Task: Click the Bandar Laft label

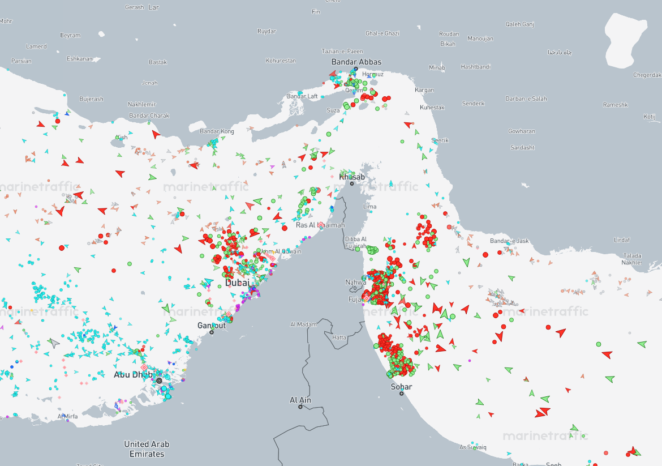Action: (302, 96)
